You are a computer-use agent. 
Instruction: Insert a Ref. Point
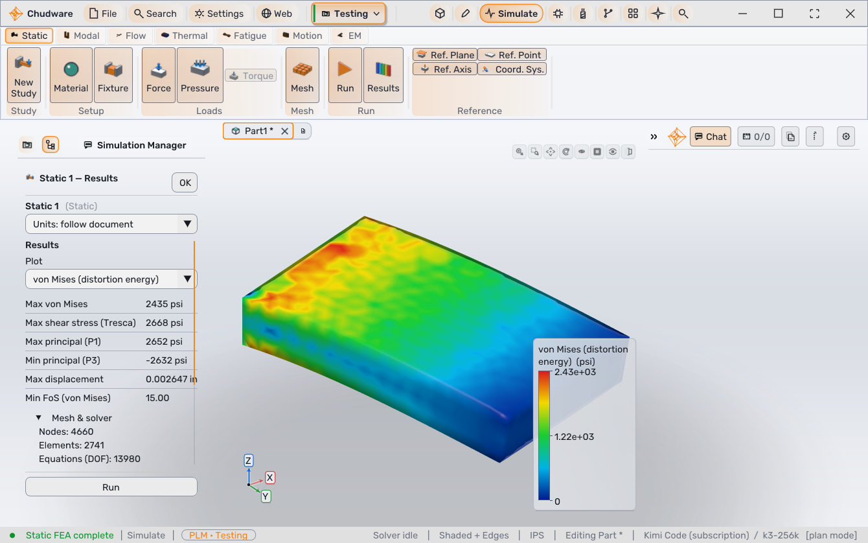coord(512,55)
